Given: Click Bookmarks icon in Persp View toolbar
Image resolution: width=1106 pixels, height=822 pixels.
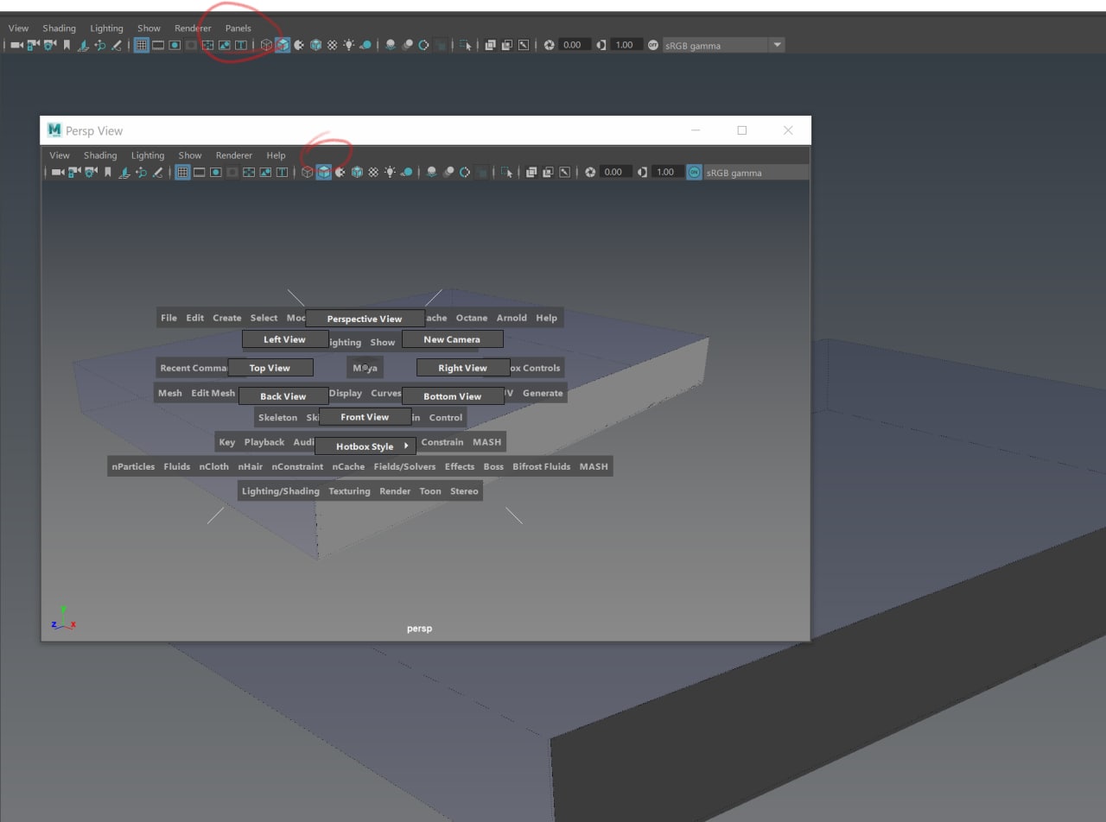Looking at the screenshot, I should point(108,173).
